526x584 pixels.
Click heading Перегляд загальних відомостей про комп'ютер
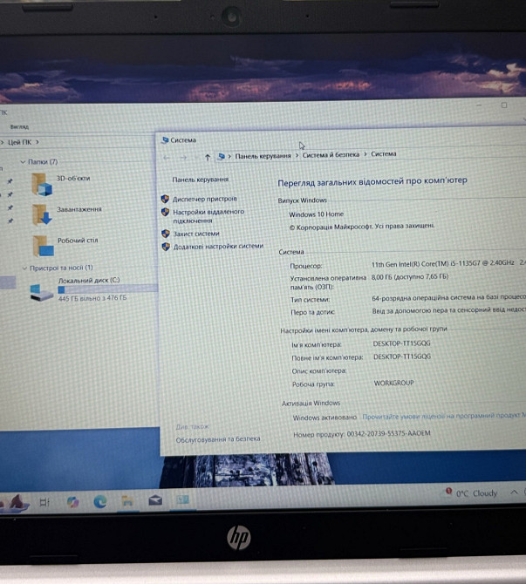click(372, 181)
